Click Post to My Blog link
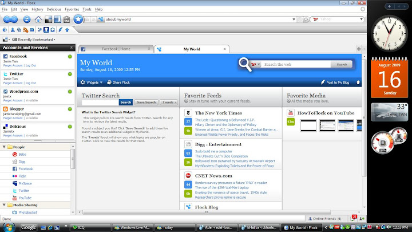 (x=335, y=82)
